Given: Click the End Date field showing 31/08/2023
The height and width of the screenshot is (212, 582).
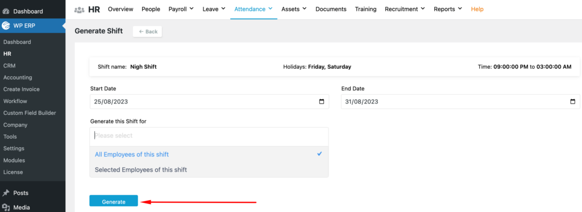Looking at the screenshot, I should 460,102.
